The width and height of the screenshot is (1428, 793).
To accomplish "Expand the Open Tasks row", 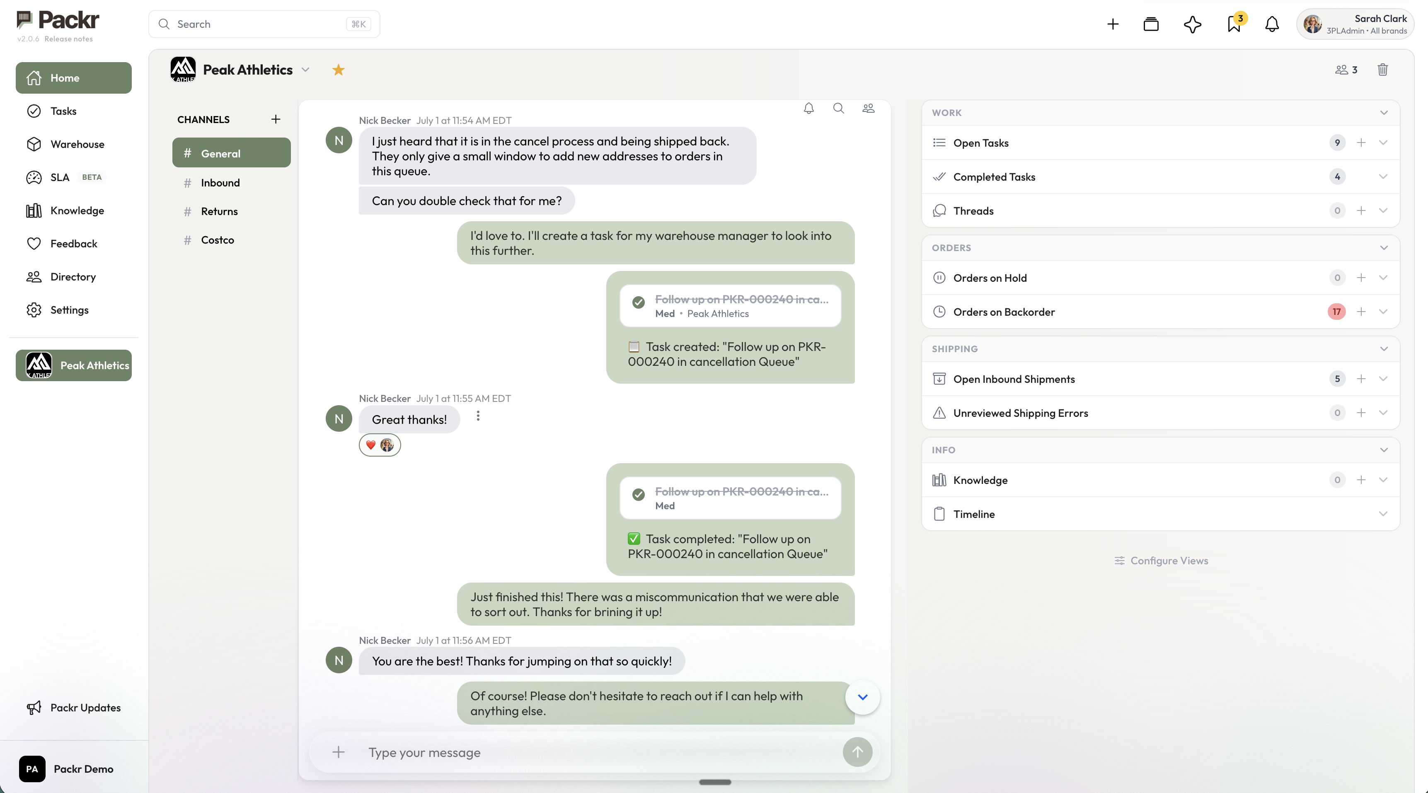I will click(x=1383, y=143).
